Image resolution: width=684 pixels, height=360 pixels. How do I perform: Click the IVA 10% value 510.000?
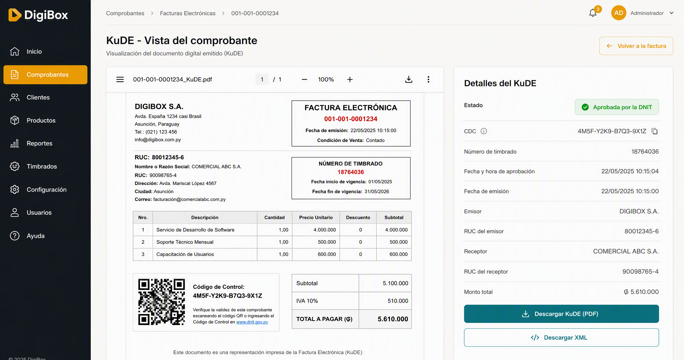[x=398, y=301]
